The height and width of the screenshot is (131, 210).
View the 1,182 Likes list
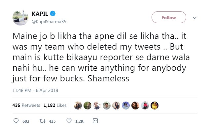click(55, 105)
